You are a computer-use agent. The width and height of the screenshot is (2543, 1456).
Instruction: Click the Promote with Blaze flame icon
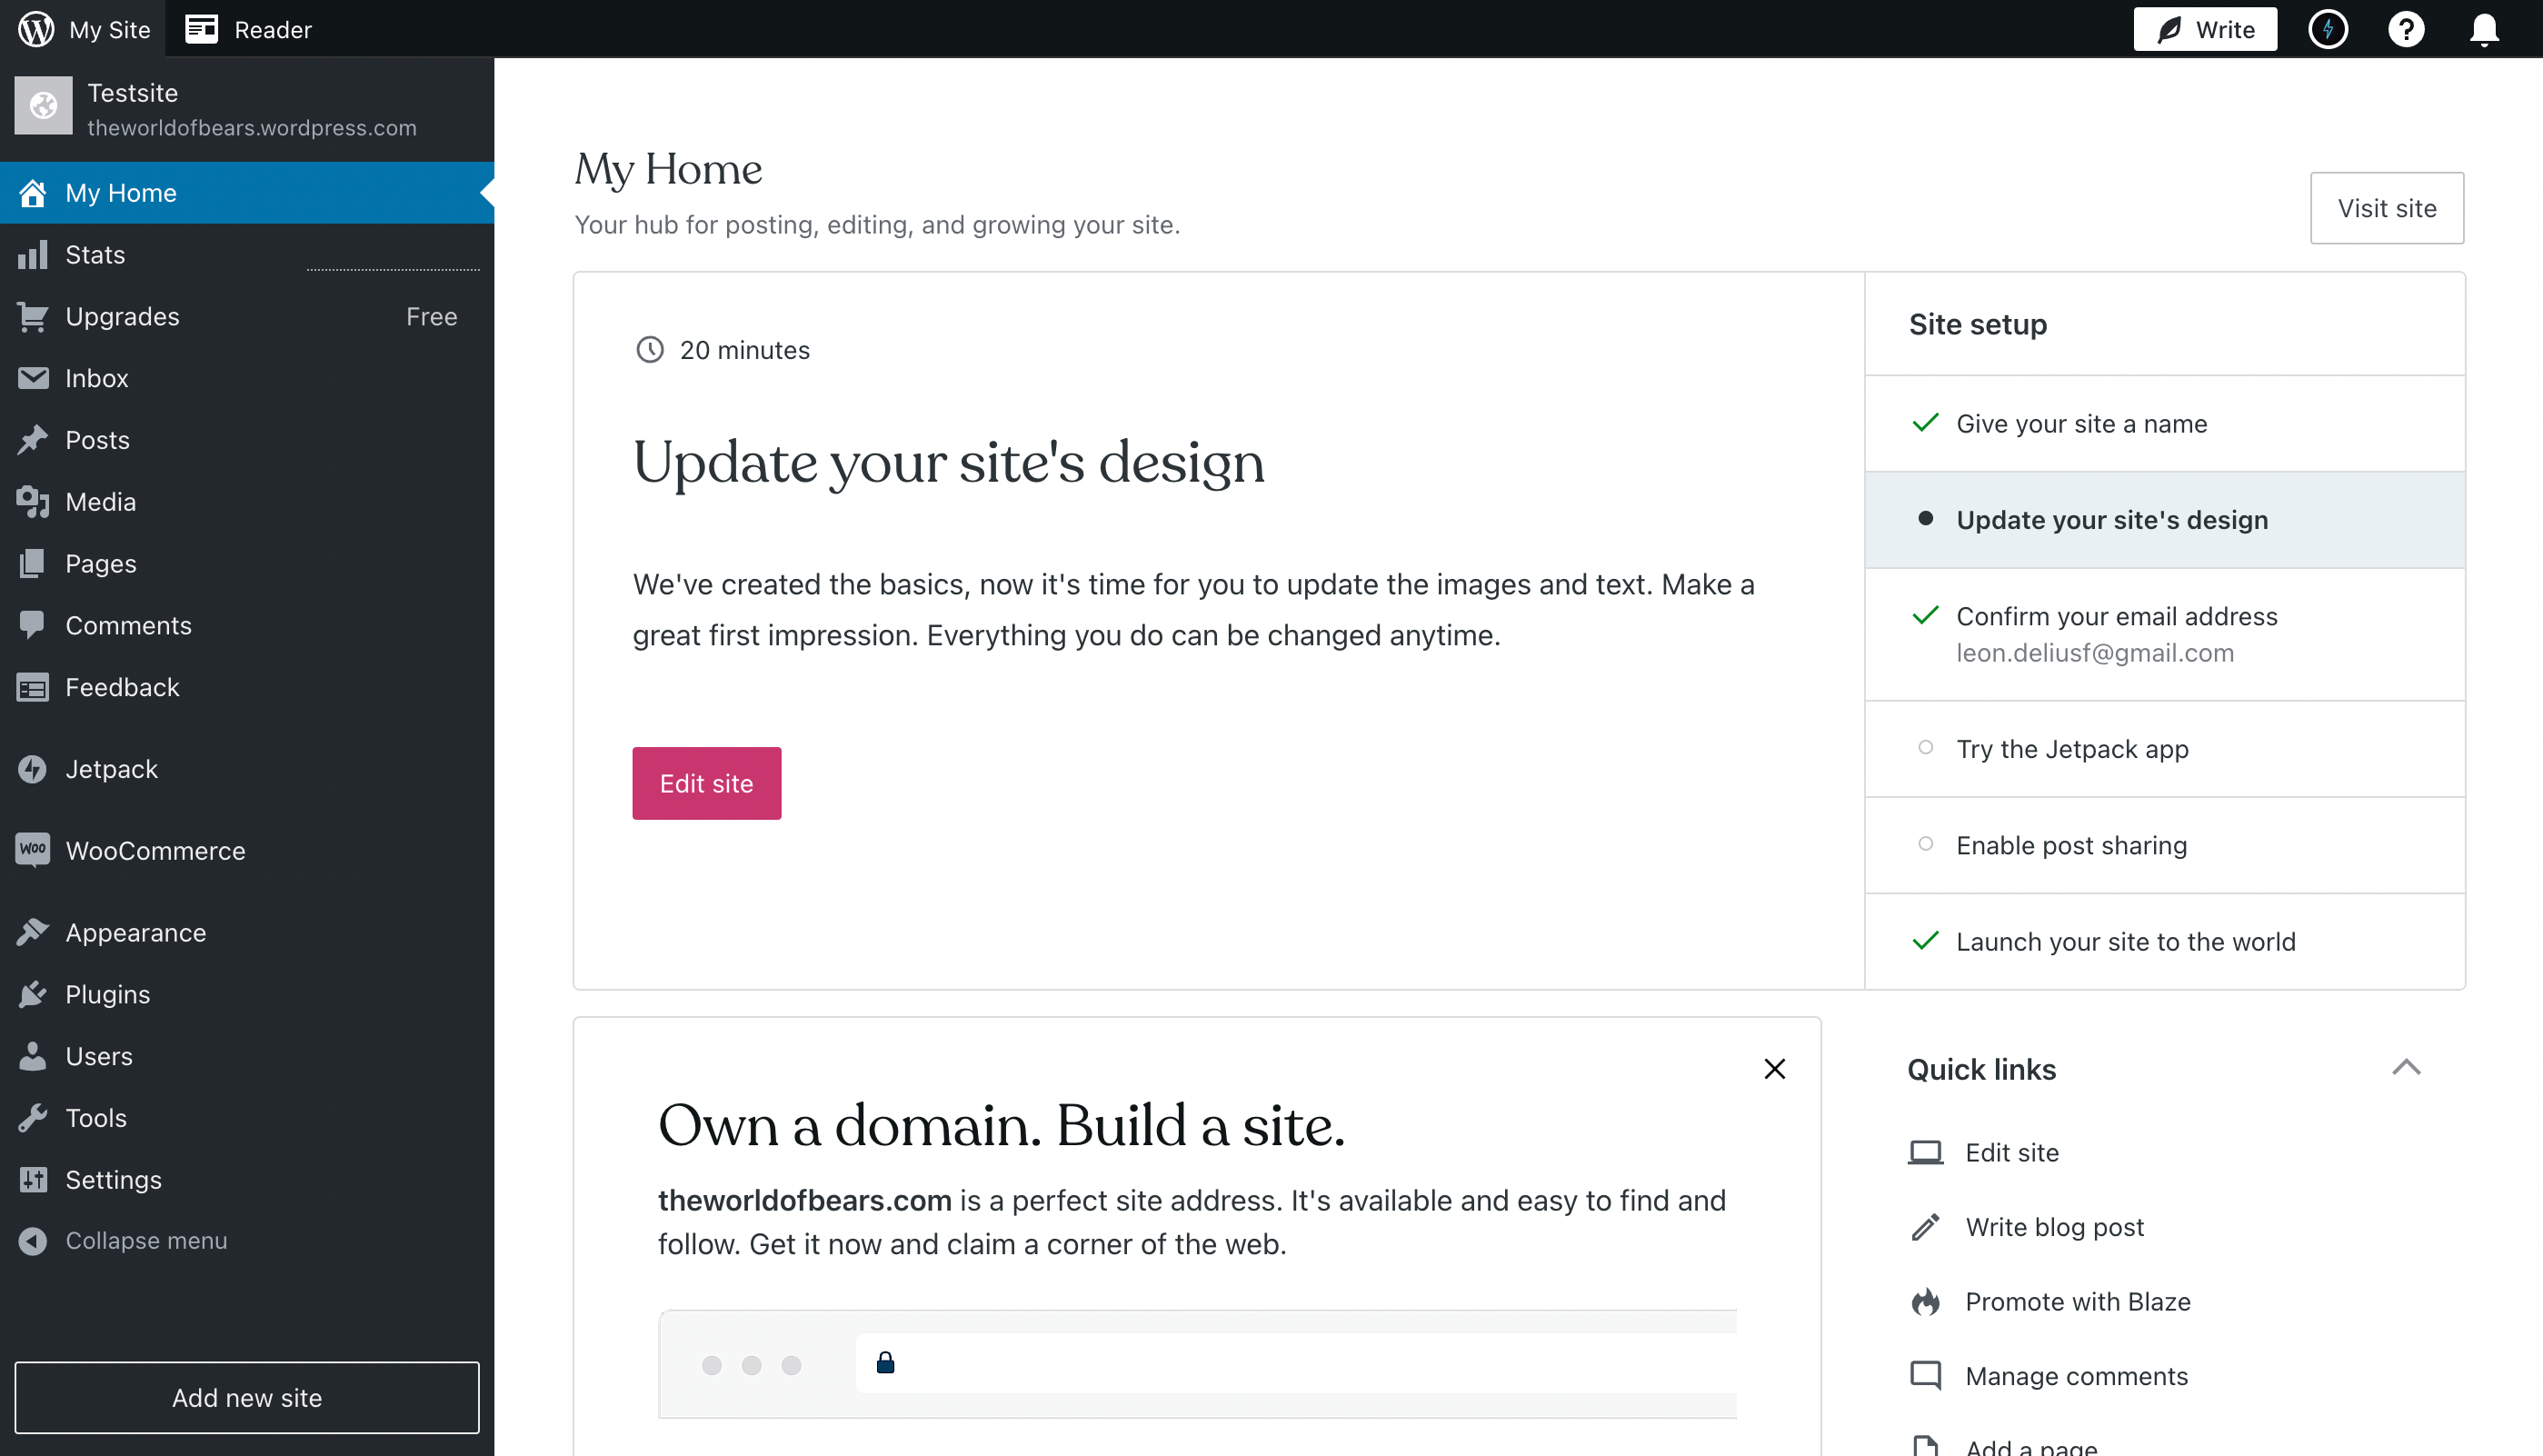(1925, 1301)
